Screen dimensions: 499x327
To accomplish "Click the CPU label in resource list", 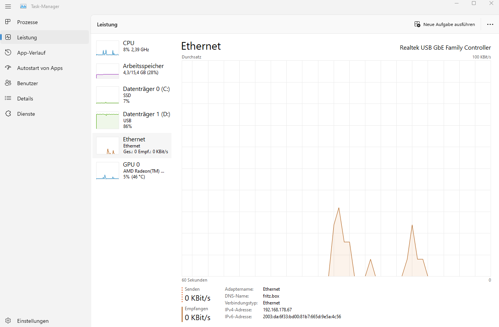I will point(129,43).
